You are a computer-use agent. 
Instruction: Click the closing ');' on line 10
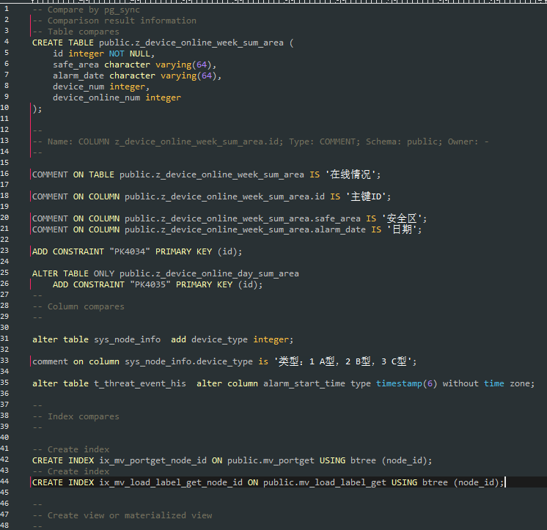37,108
